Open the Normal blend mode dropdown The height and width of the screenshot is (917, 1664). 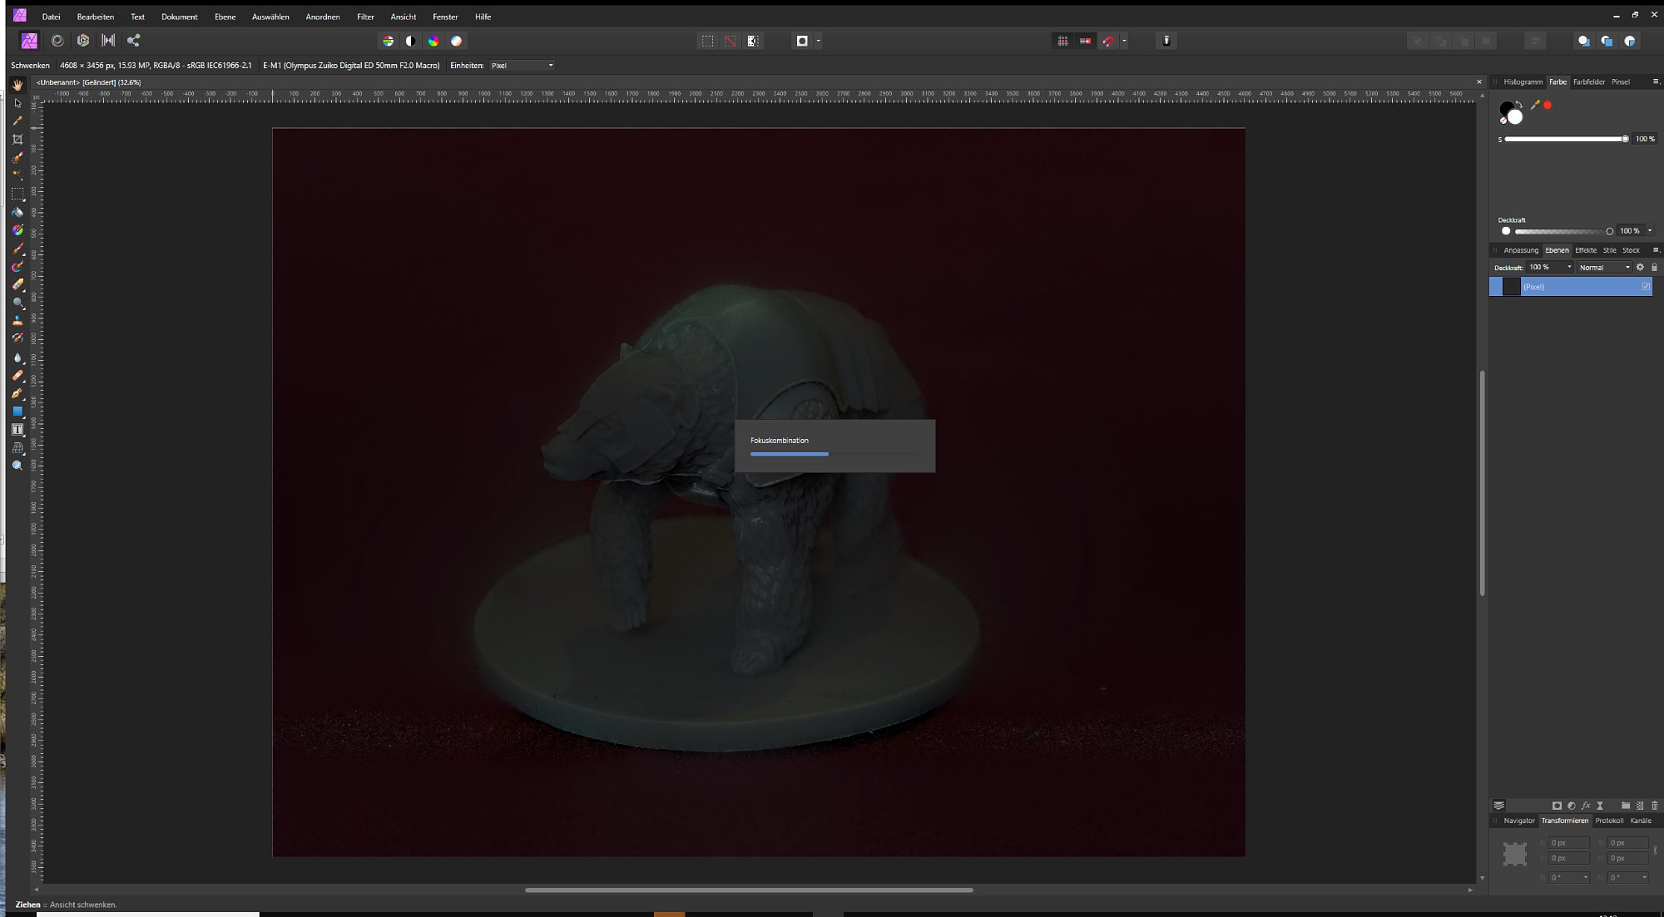(x=1604, y=268)
